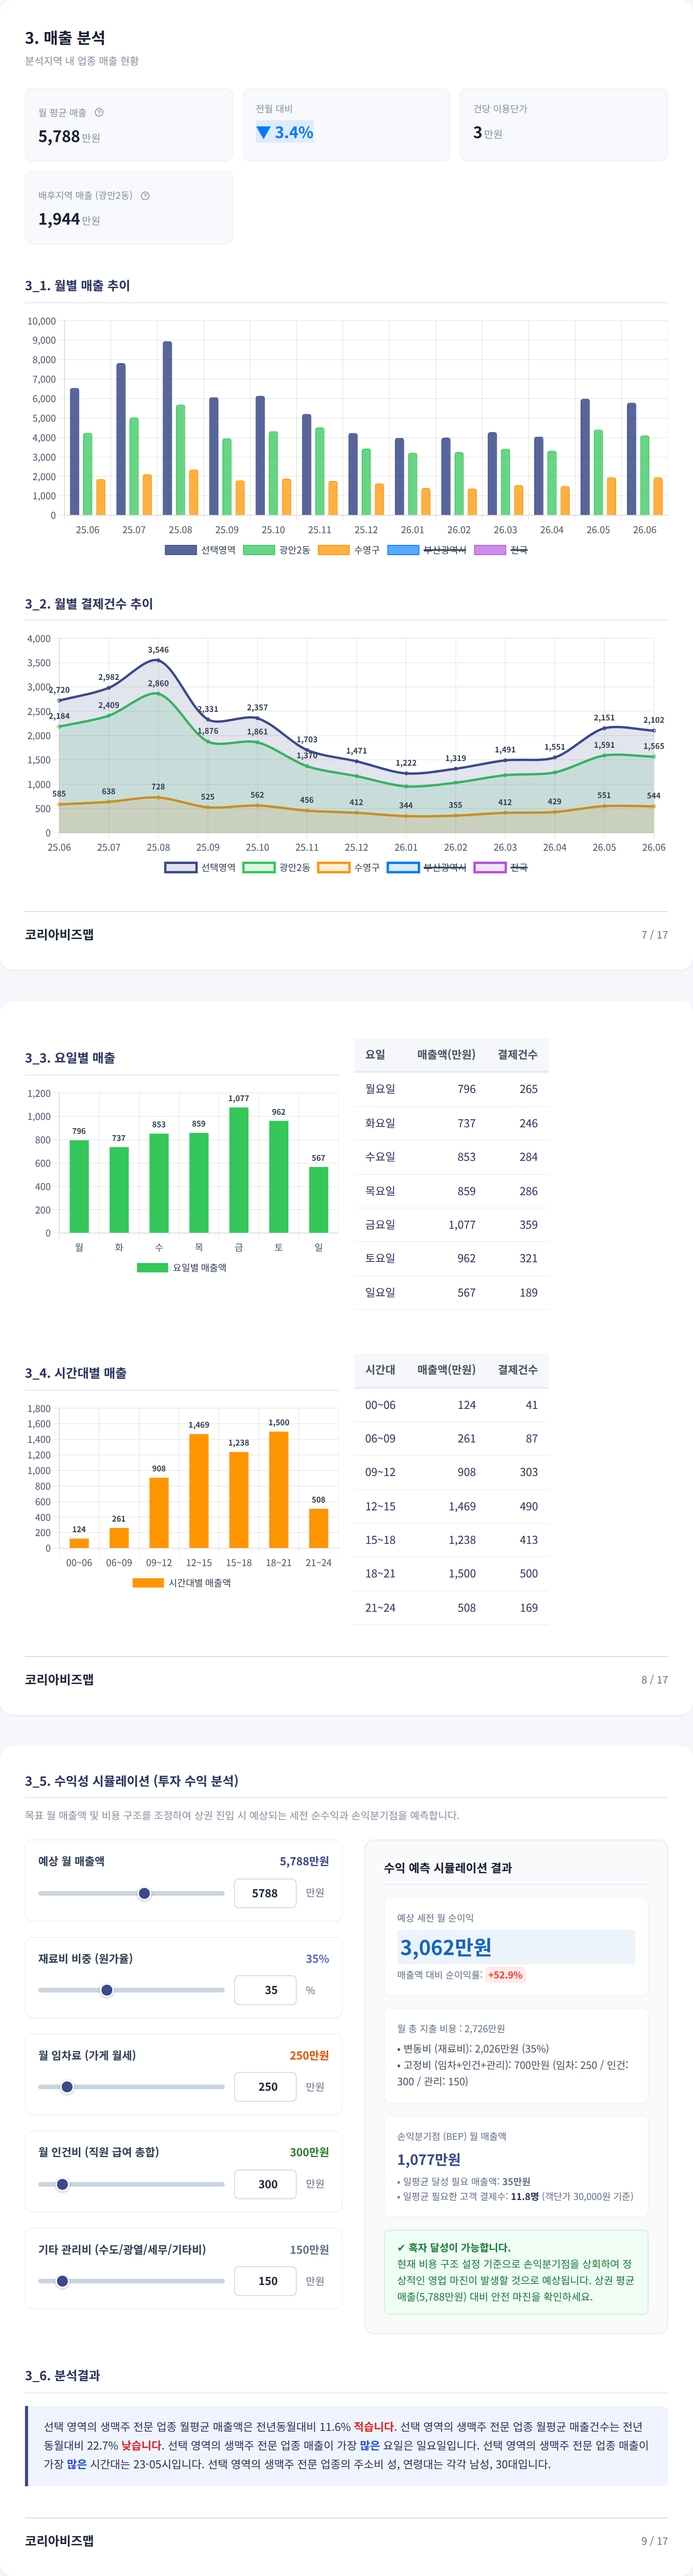Click the 1,944만원 hinterland sales value
Screen dimensions: 693x2576
click(69, 219)
